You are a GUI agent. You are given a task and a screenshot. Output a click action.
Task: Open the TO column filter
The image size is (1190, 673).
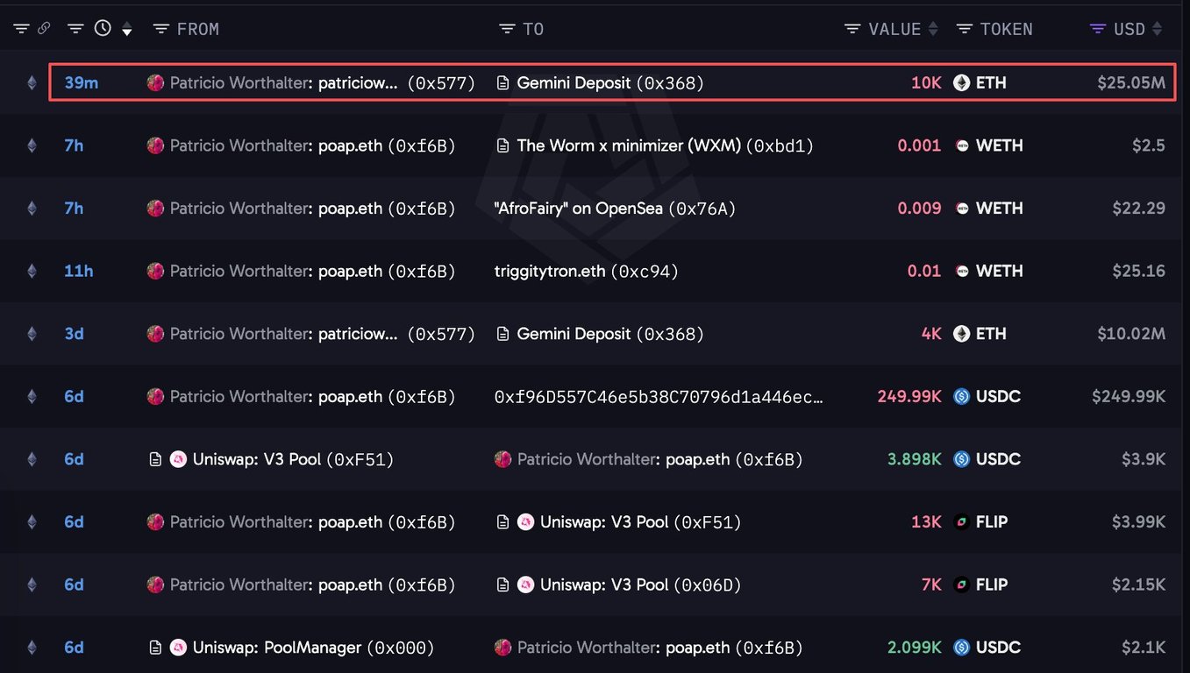507,29
